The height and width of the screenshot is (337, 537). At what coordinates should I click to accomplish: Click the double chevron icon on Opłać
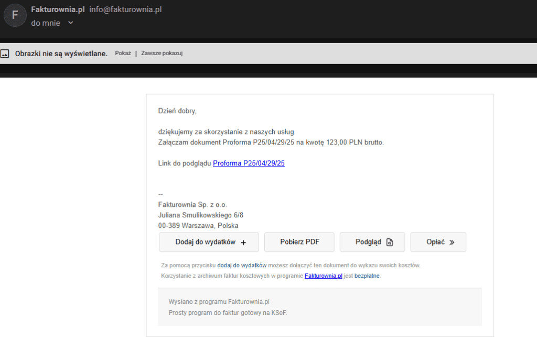tap(452, 243)
